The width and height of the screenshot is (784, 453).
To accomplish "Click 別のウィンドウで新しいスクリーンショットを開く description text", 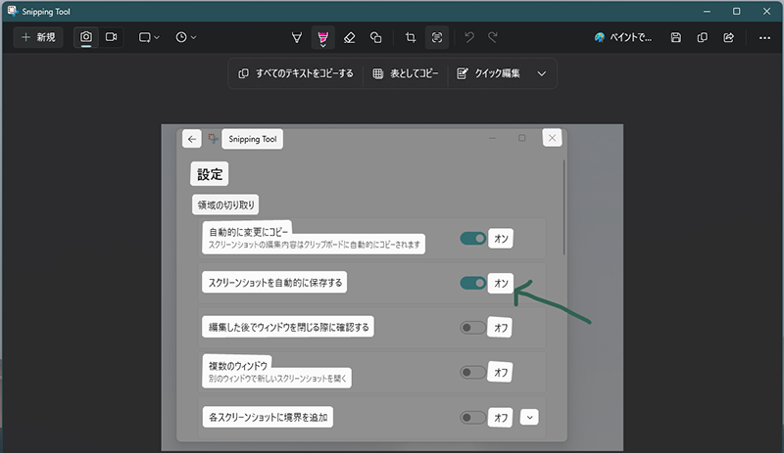I will [277, 379].
